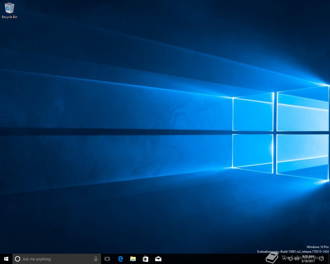The image size is (330, 264).
Task: Open File Explorer from the taskbar
Action: point(133,259)
